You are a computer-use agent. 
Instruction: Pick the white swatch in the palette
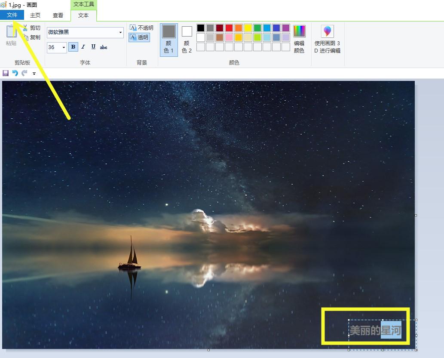coord(200,37)
